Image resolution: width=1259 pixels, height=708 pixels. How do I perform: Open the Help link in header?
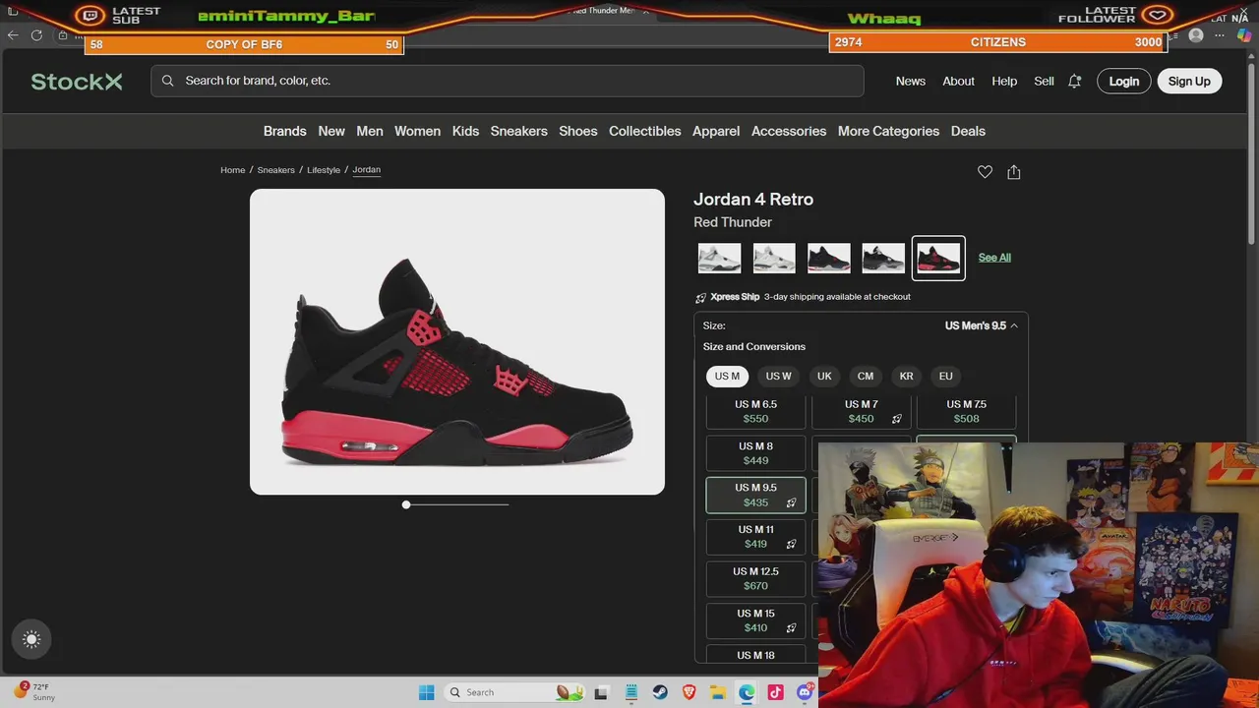1004,82
